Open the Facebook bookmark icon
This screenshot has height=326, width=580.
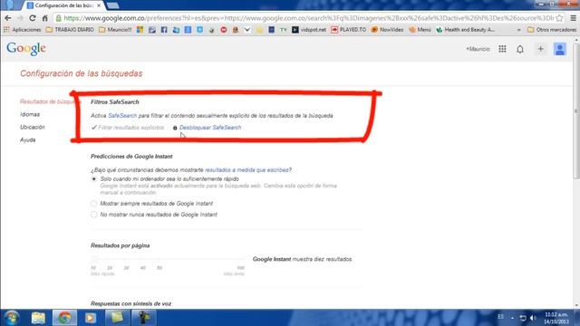point(164,30)
